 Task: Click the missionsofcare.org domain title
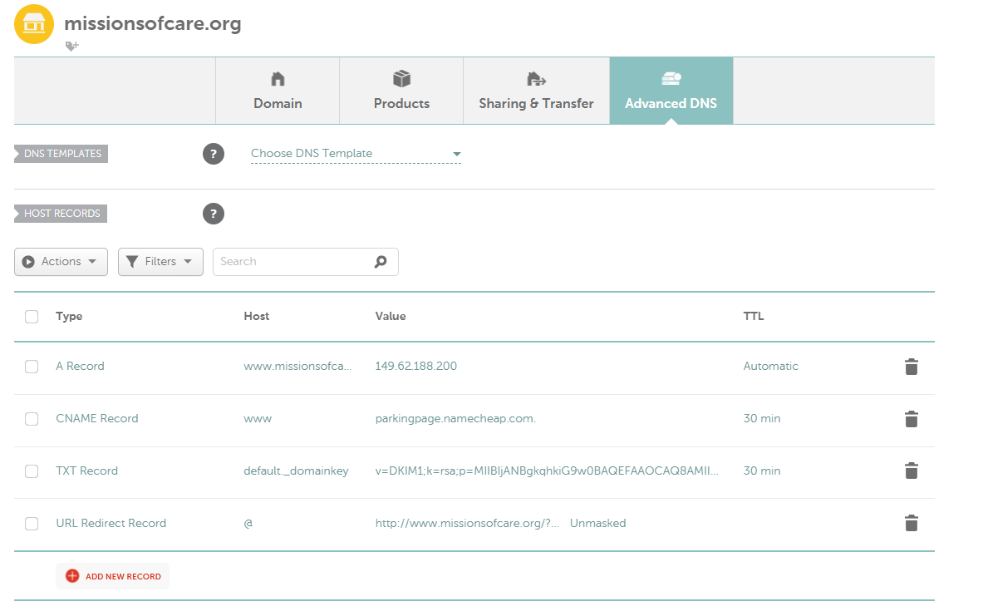point(153,24)
